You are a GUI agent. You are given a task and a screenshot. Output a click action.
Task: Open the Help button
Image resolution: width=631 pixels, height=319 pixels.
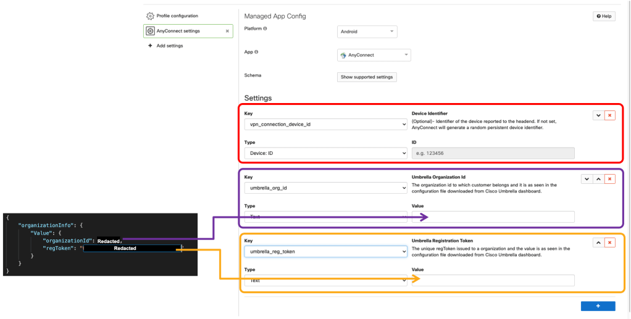pos(604,16)
